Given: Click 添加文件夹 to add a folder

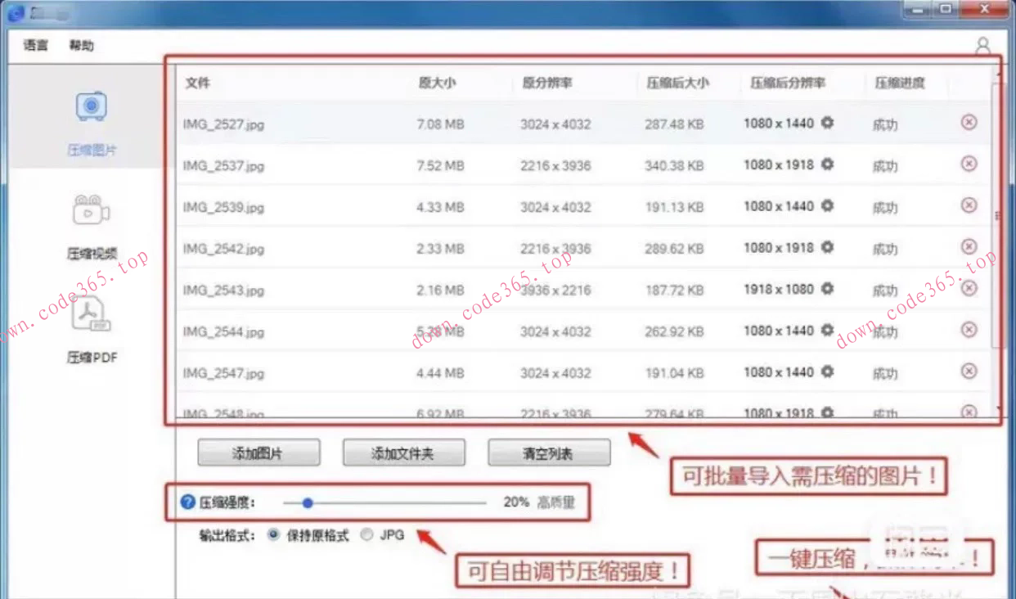Looking at the screenshot, I should (x=404, y=452).
